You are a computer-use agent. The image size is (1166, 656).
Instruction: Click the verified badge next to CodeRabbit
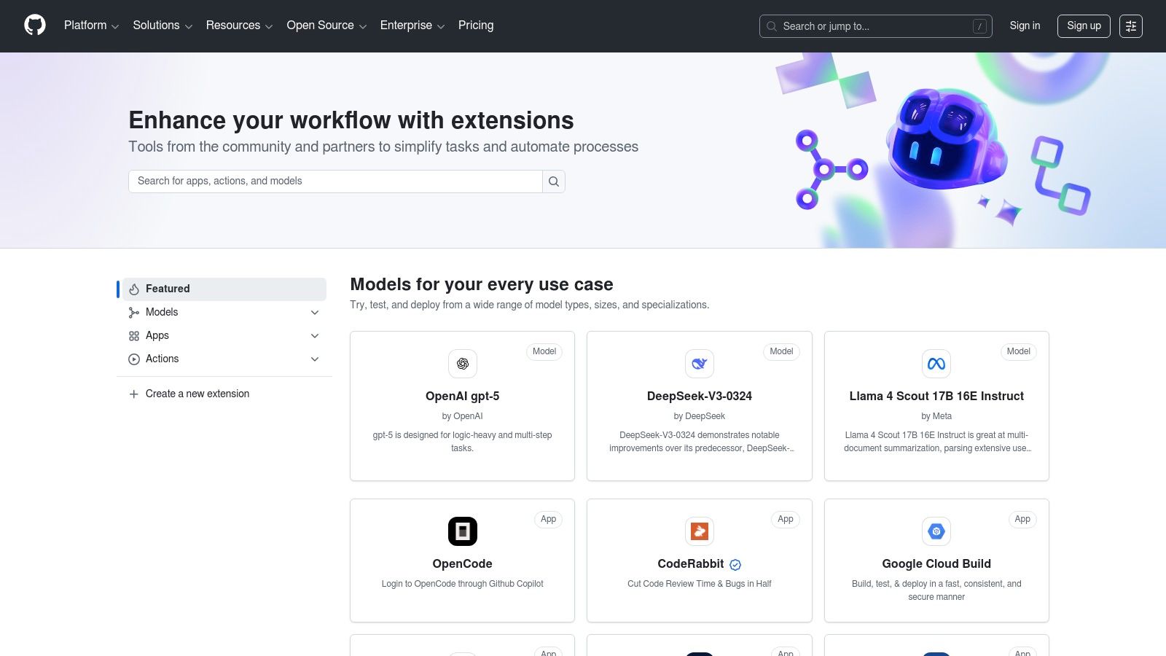click(735, 564)
